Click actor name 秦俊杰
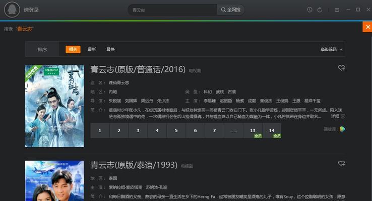 266,100
